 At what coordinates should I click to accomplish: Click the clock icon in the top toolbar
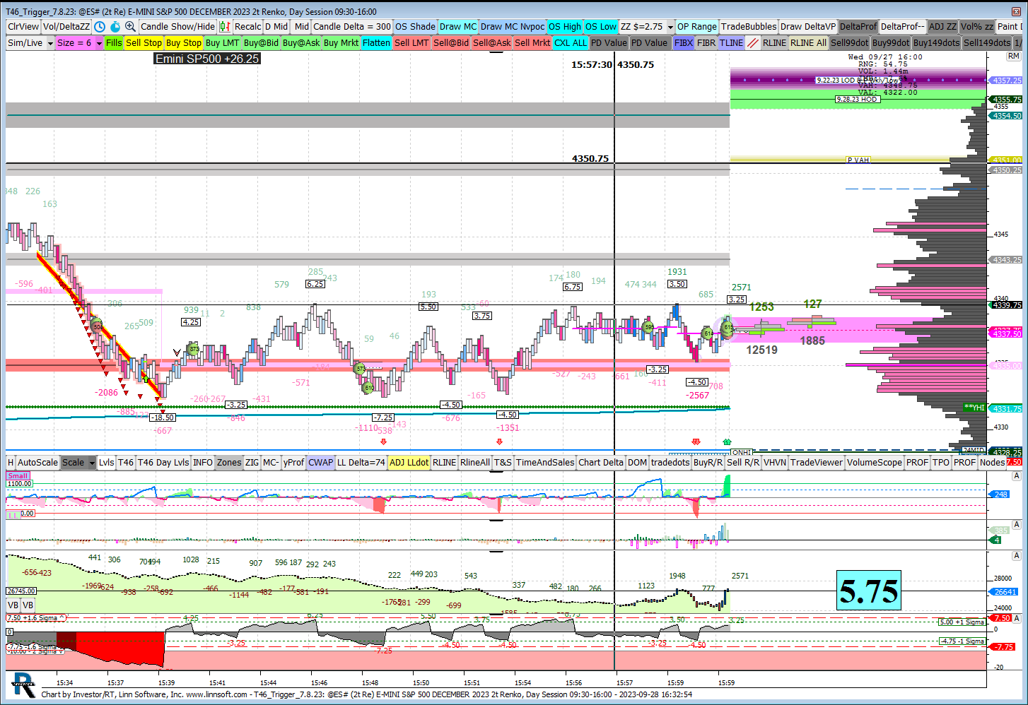100,26
